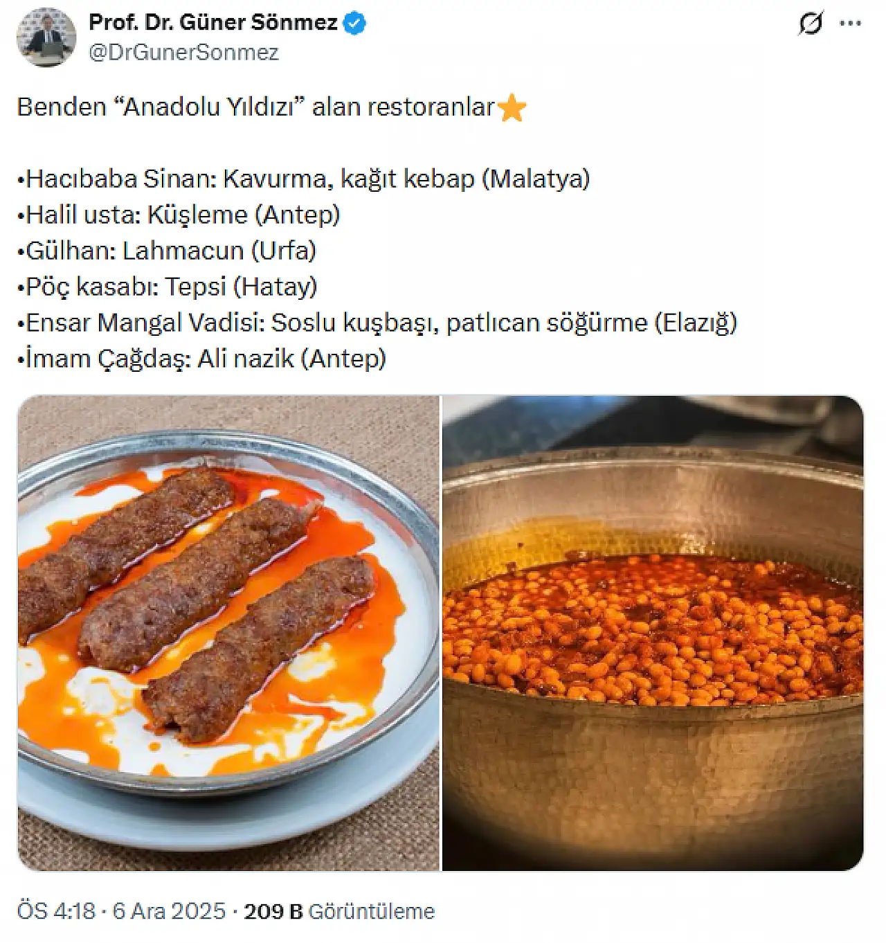Viewport: 886px width, 943px height.
Task: Click the Halil usta: Küşleme line
Action: 179,215
